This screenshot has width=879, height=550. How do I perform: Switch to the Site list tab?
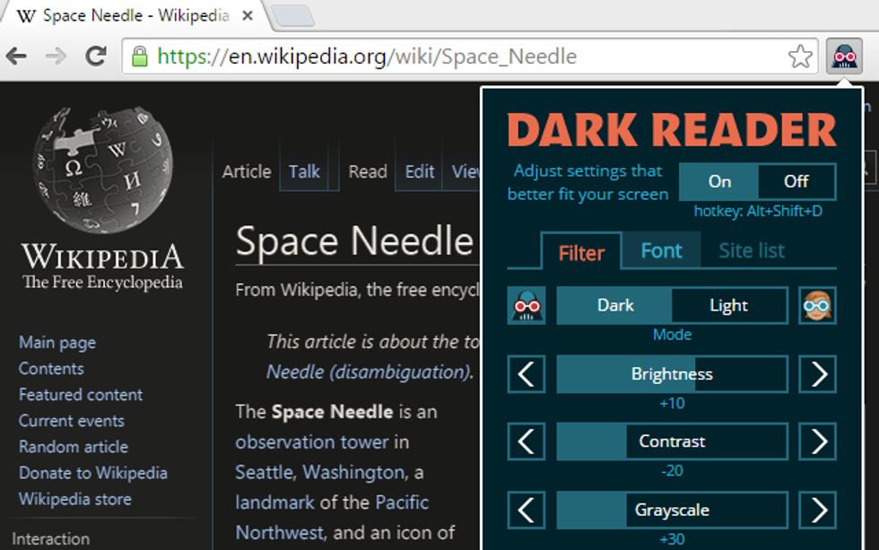point(751,251)
